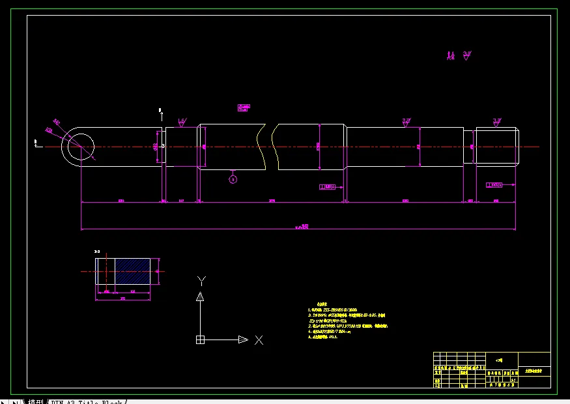
Task: Select the yellow technical requirements notes block
Action: [347, 321]
